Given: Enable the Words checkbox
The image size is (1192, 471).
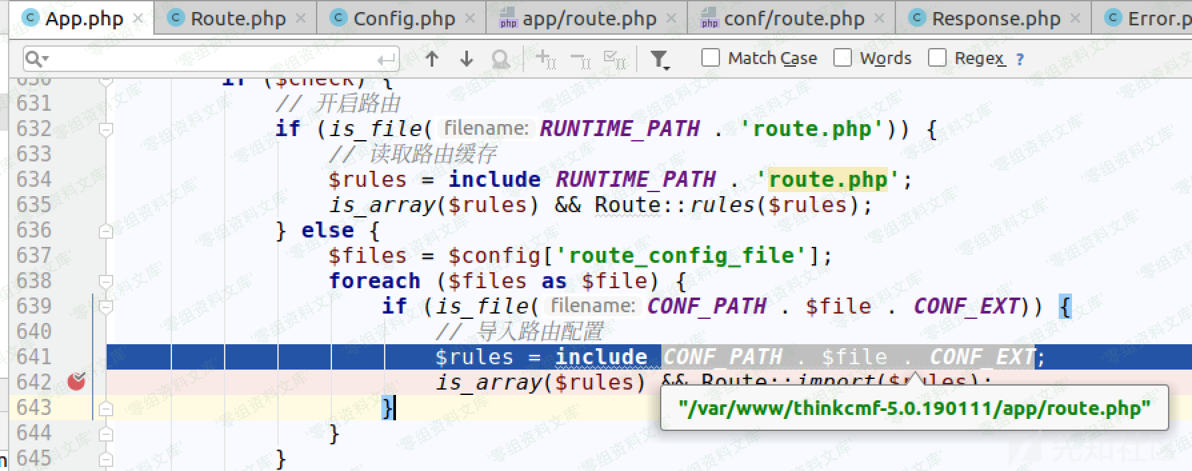Looking at the screenshot, I should [x=843, y=58].
